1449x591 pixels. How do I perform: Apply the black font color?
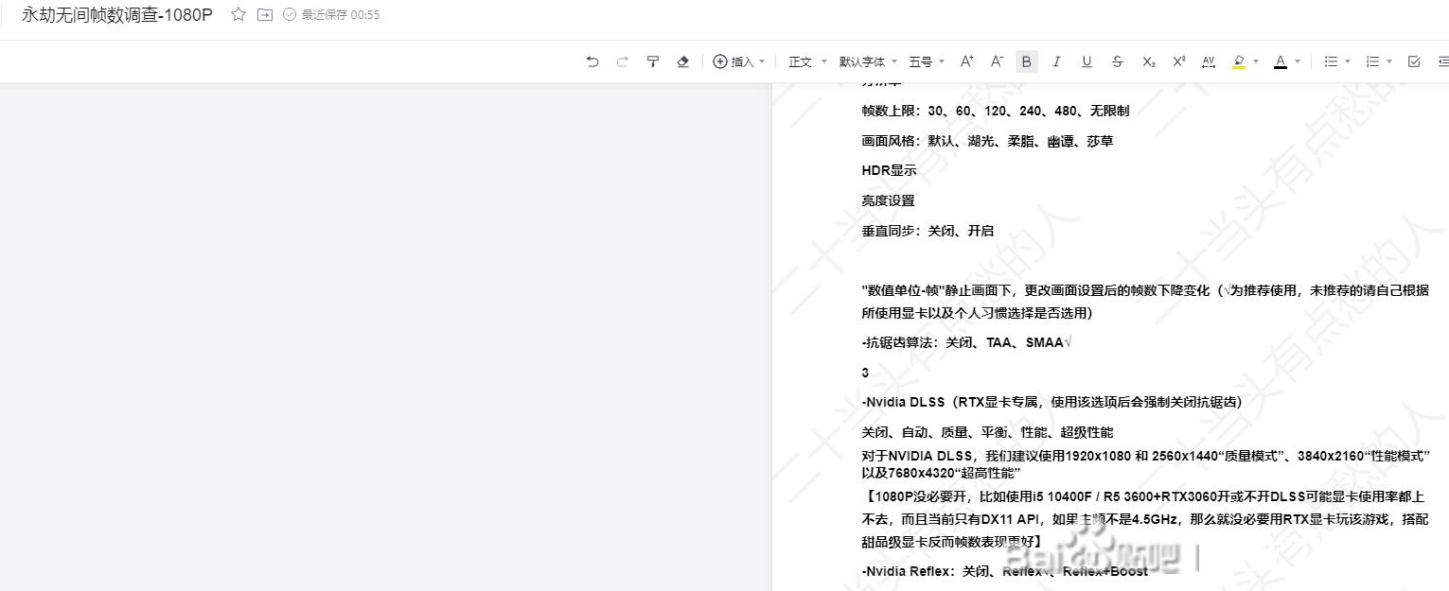pyautogui.click(x=1281, y=61)
